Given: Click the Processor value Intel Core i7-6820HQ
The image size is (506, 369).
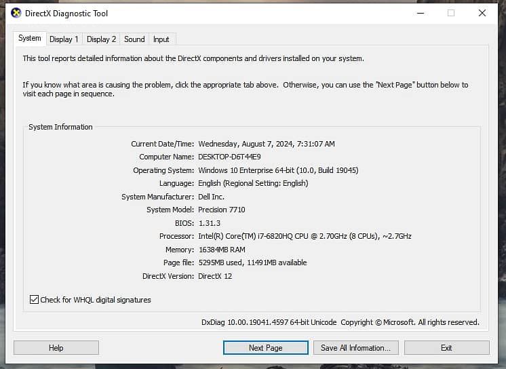Looking at the screenshot, I should coord(305,237).
